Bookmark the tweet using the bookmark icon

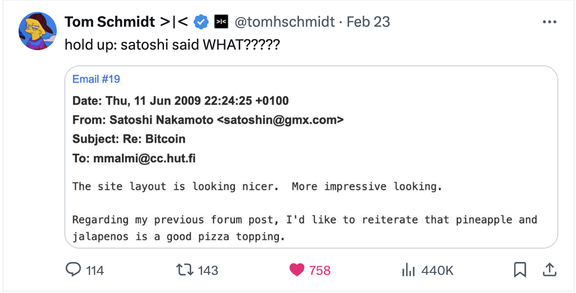point(520,270)
